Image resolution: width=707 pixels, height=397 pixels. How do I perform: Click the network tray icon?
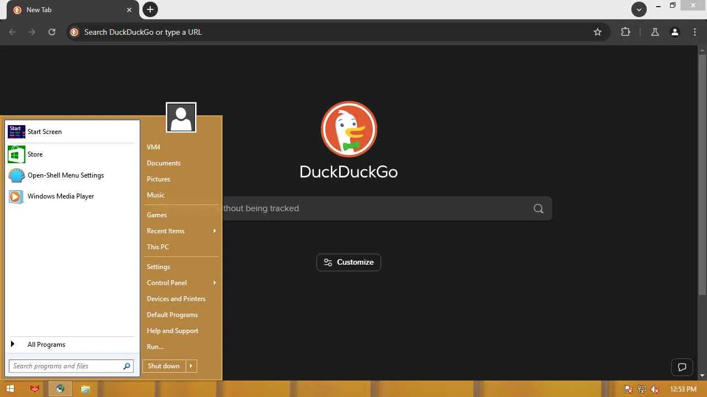click(642, 389)
